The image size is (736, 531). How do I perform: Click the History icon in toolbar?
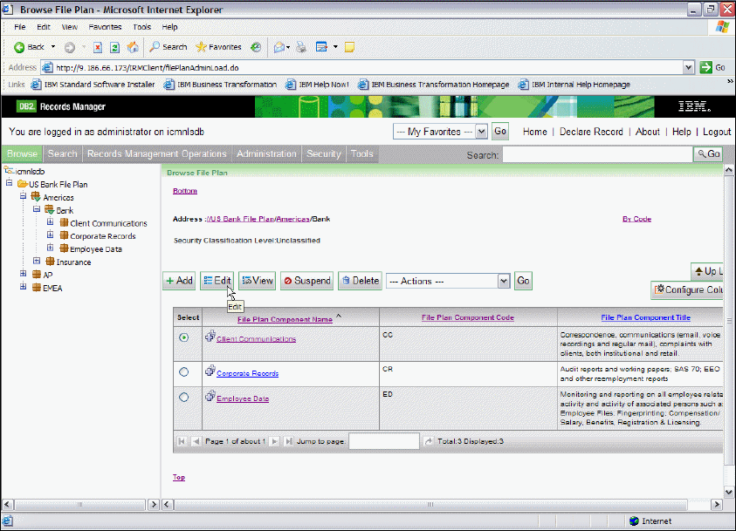(x=256, y=47)
